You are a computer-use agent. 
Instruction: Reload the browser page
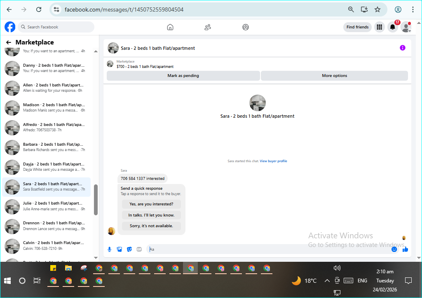tap(39, 9)
